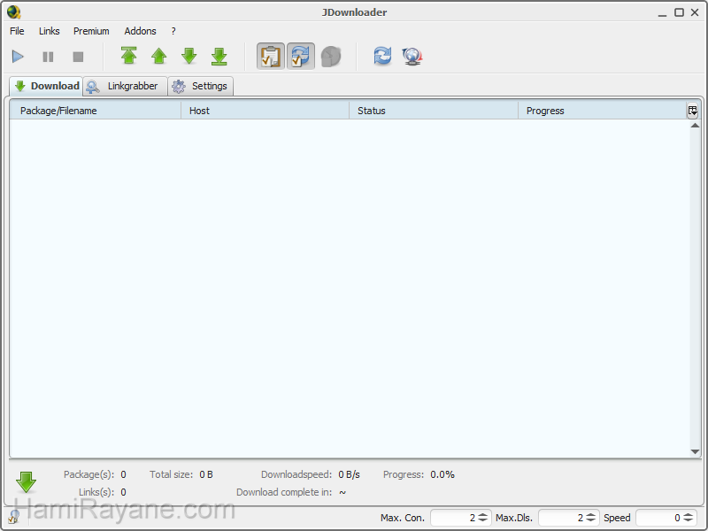Maximize the JDownloader window

click(x=679, y=12)
